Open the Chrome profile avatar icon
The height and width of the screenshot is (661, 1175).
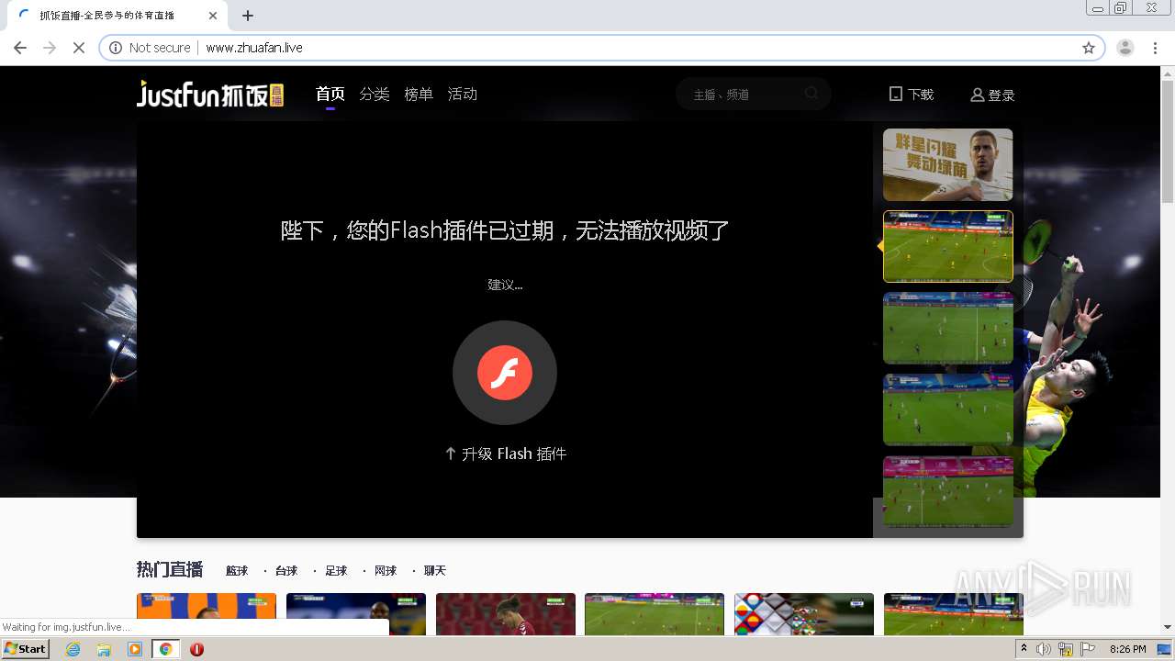coord(1125,48)
